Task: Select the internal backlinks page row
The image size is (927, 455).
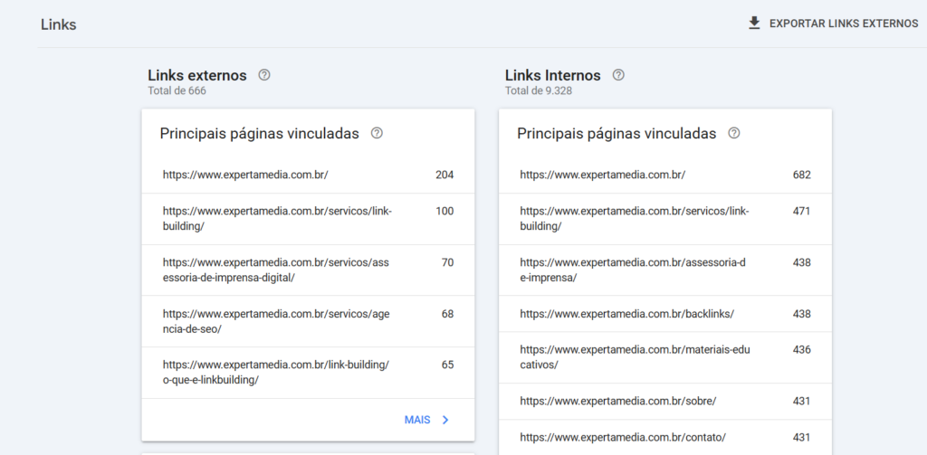Action: point(664,314)
